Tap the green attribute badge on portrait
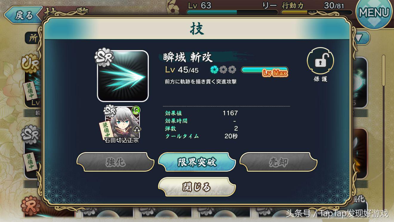The width and height of the screenshot is (394, 222). click(x=136, y=110)
